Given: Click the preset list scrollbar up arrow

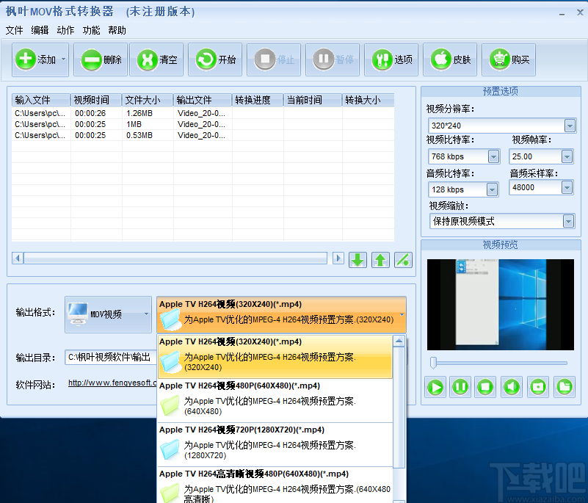Looking at the screenshot, I should pos(399,341).
